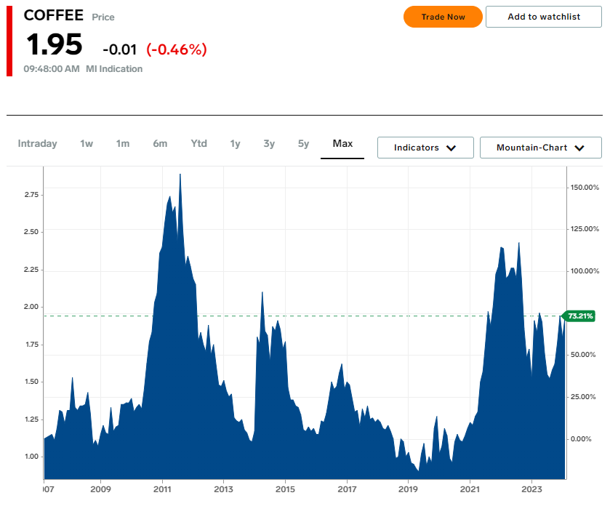Click the chevron arrow on Mountain-Chart

pos(579,148)
